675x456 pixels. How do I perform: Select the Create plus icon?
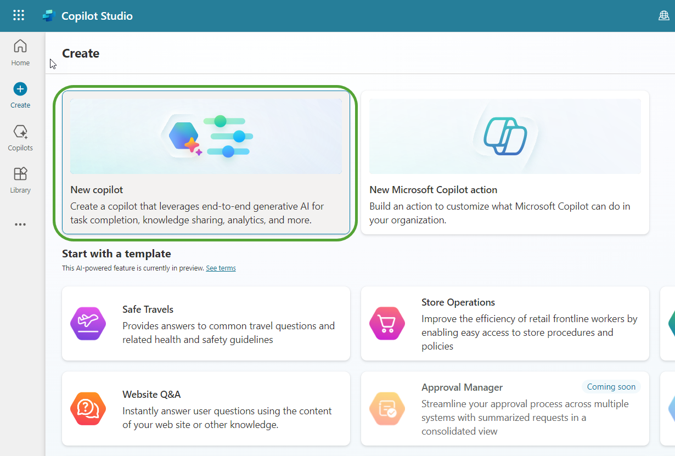[20, 89]
